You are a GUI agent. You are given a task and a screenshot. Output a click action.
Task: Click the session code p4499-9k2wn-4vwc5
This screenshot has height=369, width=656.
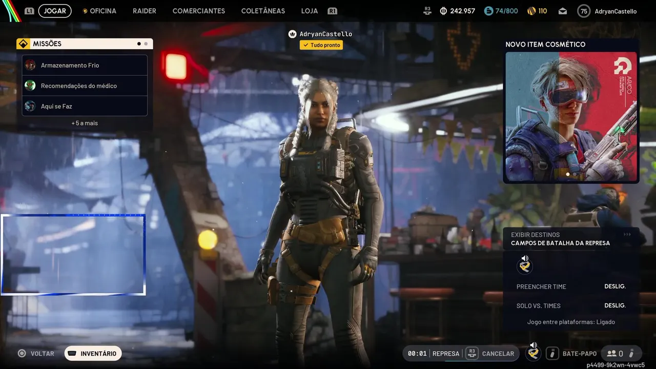tap(616, 365)
